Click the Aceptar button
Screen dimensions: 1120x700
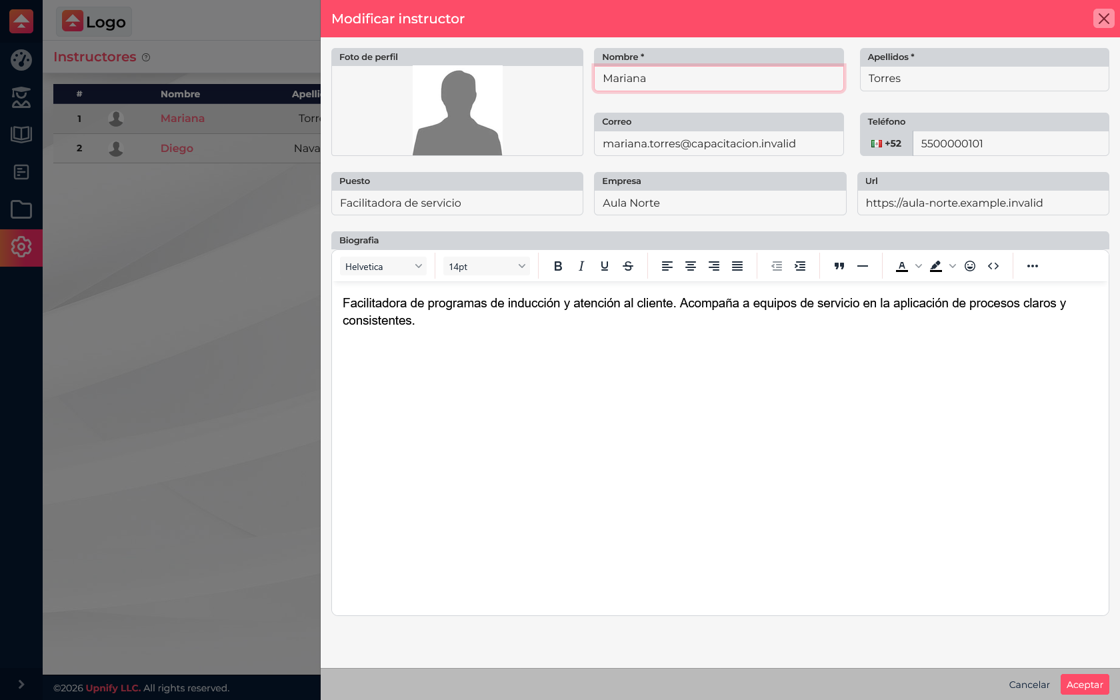pos(1085,685)
